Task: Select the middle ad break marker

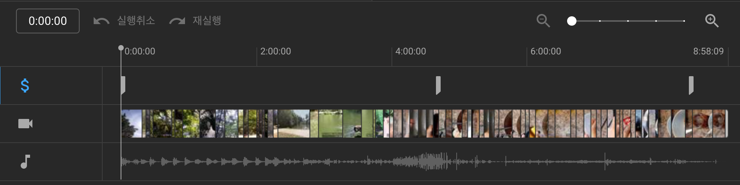Action: click(438, 86)
